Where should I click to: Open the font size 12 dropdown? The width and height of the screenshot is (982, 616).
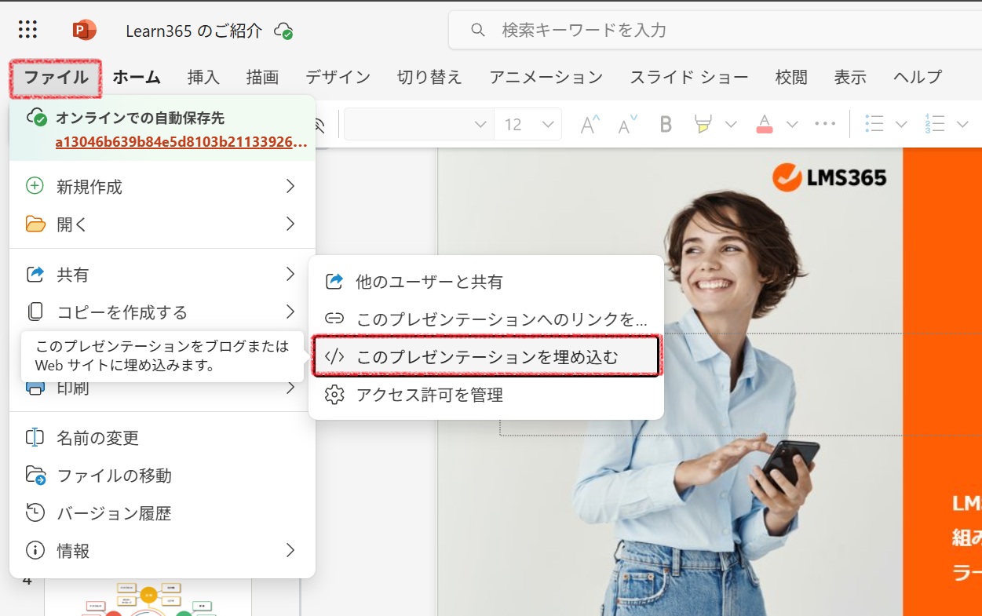click(x=528, y=124)
